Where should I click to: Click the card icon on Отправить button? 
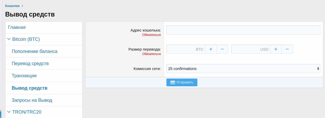tap(173, 82)
